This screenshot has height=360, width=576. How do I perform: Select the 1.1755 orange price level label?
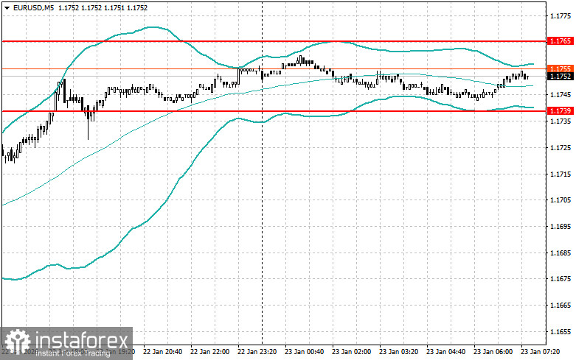pyautogui.click(x=561, y=69)
